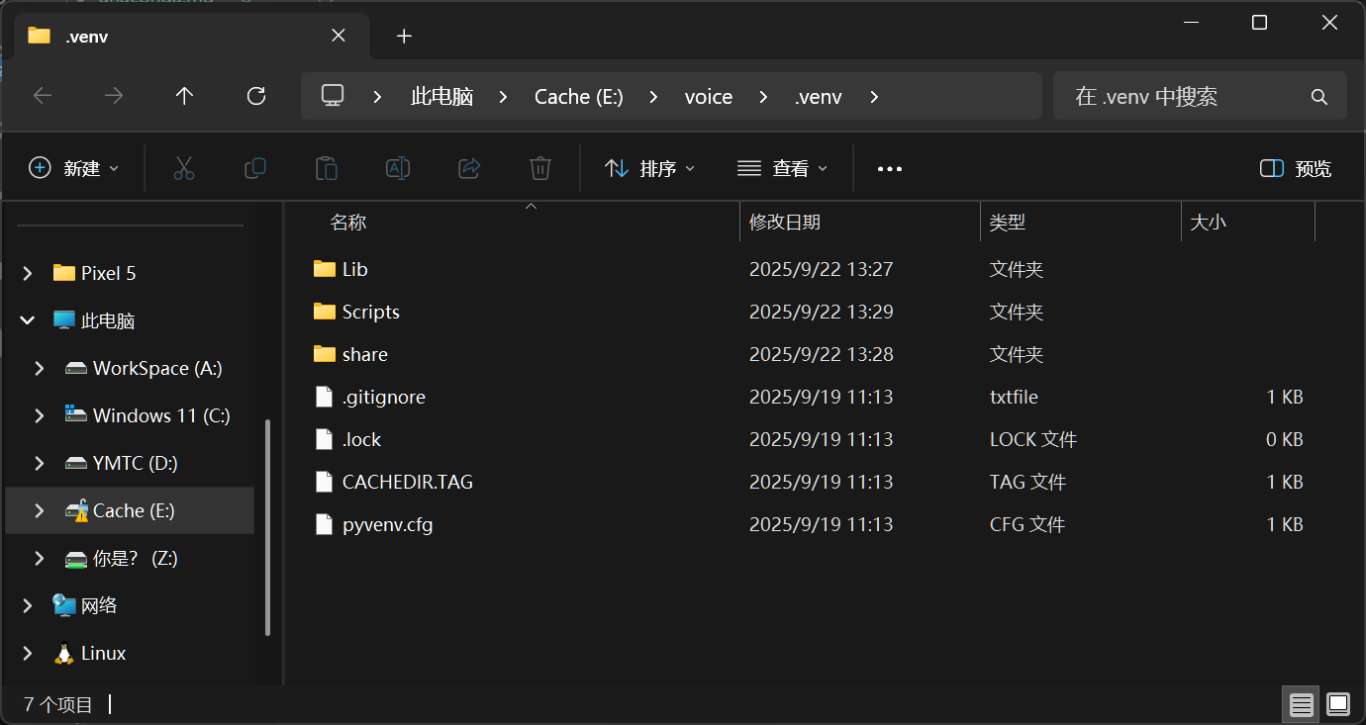The image size is (1366, 725).
Task: Click the Copy icon in toolbar
Action: [x=255, y=168]
